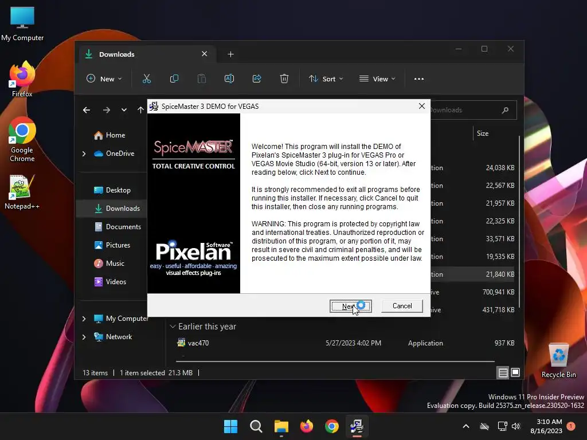Select the Downloads tab in Explorer
The width and height of the screenshot is (587, 440).
point(147,54)
